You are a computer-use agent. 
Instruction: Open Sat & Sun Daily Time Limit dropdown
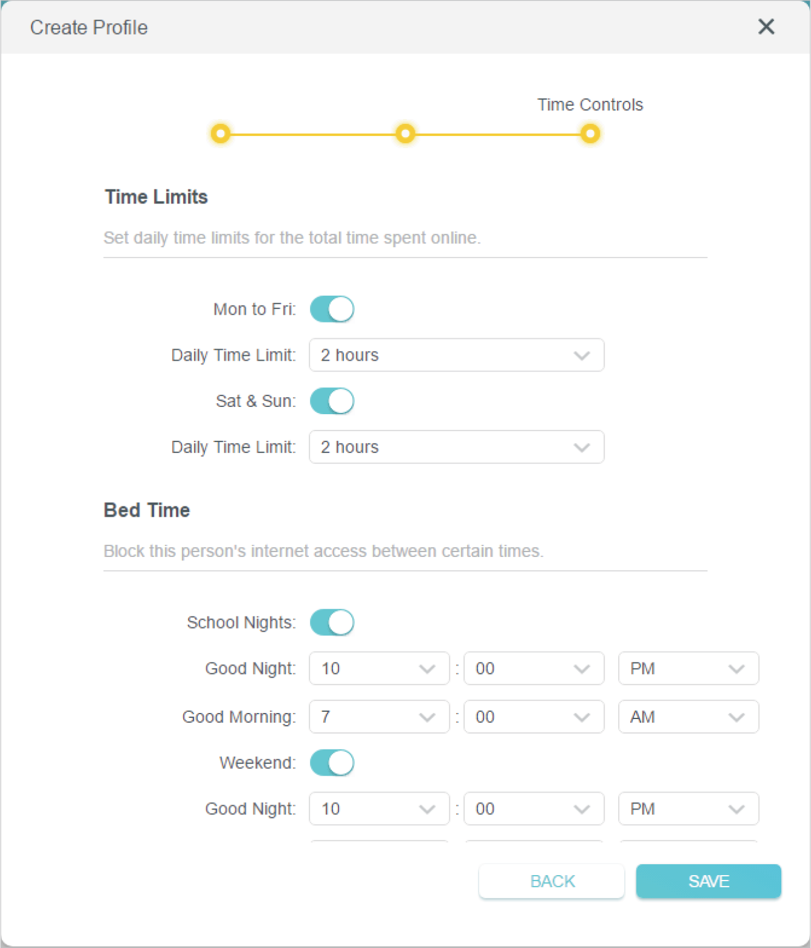click(x=456, y=448)
